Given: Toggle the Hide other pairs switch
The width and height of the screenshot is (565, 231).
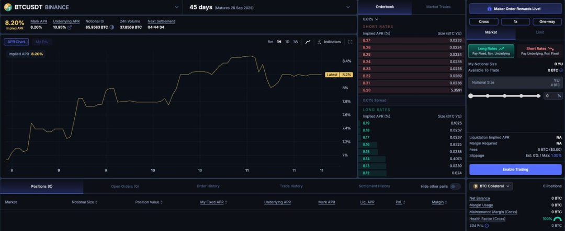Looking at the screenshot, I should [455, 186].
